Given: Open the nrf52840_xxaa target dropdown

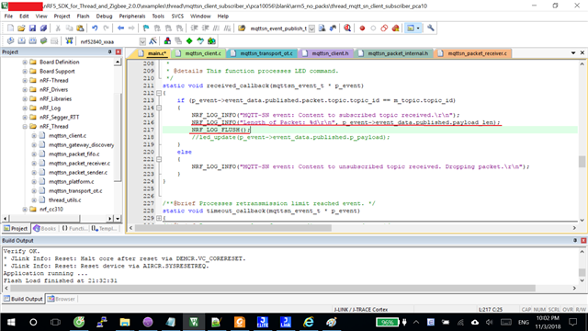Looking at the screenshot, I should (142, 41).
